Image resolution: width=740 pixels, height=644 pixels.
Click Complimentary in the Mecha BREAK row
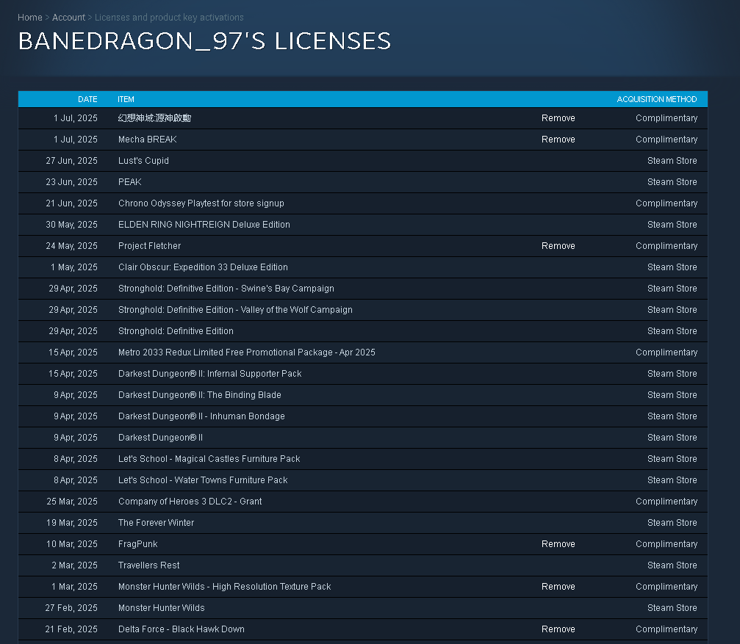click(667, 139)
